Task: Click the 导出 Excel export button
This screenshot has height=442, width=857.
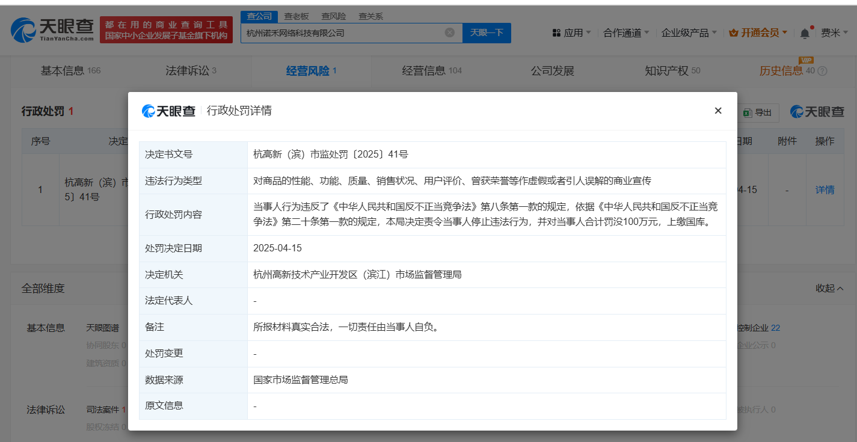Action: click(x=757, y=112)
